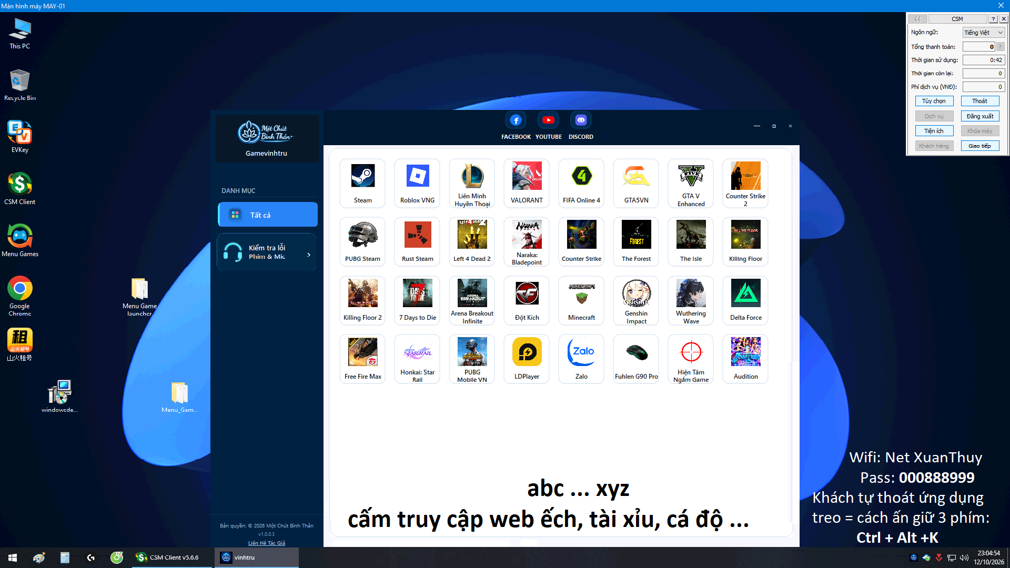1010x568 pixels.
Task: Open Naraka: Bladepoint game tile
Action: point(527,242)
